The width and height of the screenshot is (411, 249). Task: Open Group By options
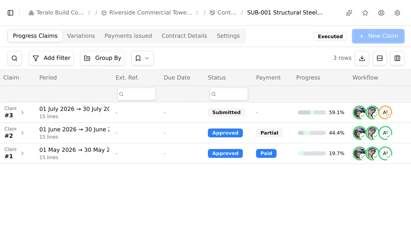point(102,58)
